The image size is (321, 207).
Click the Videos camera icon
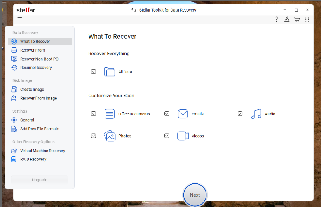pos(183,136)
